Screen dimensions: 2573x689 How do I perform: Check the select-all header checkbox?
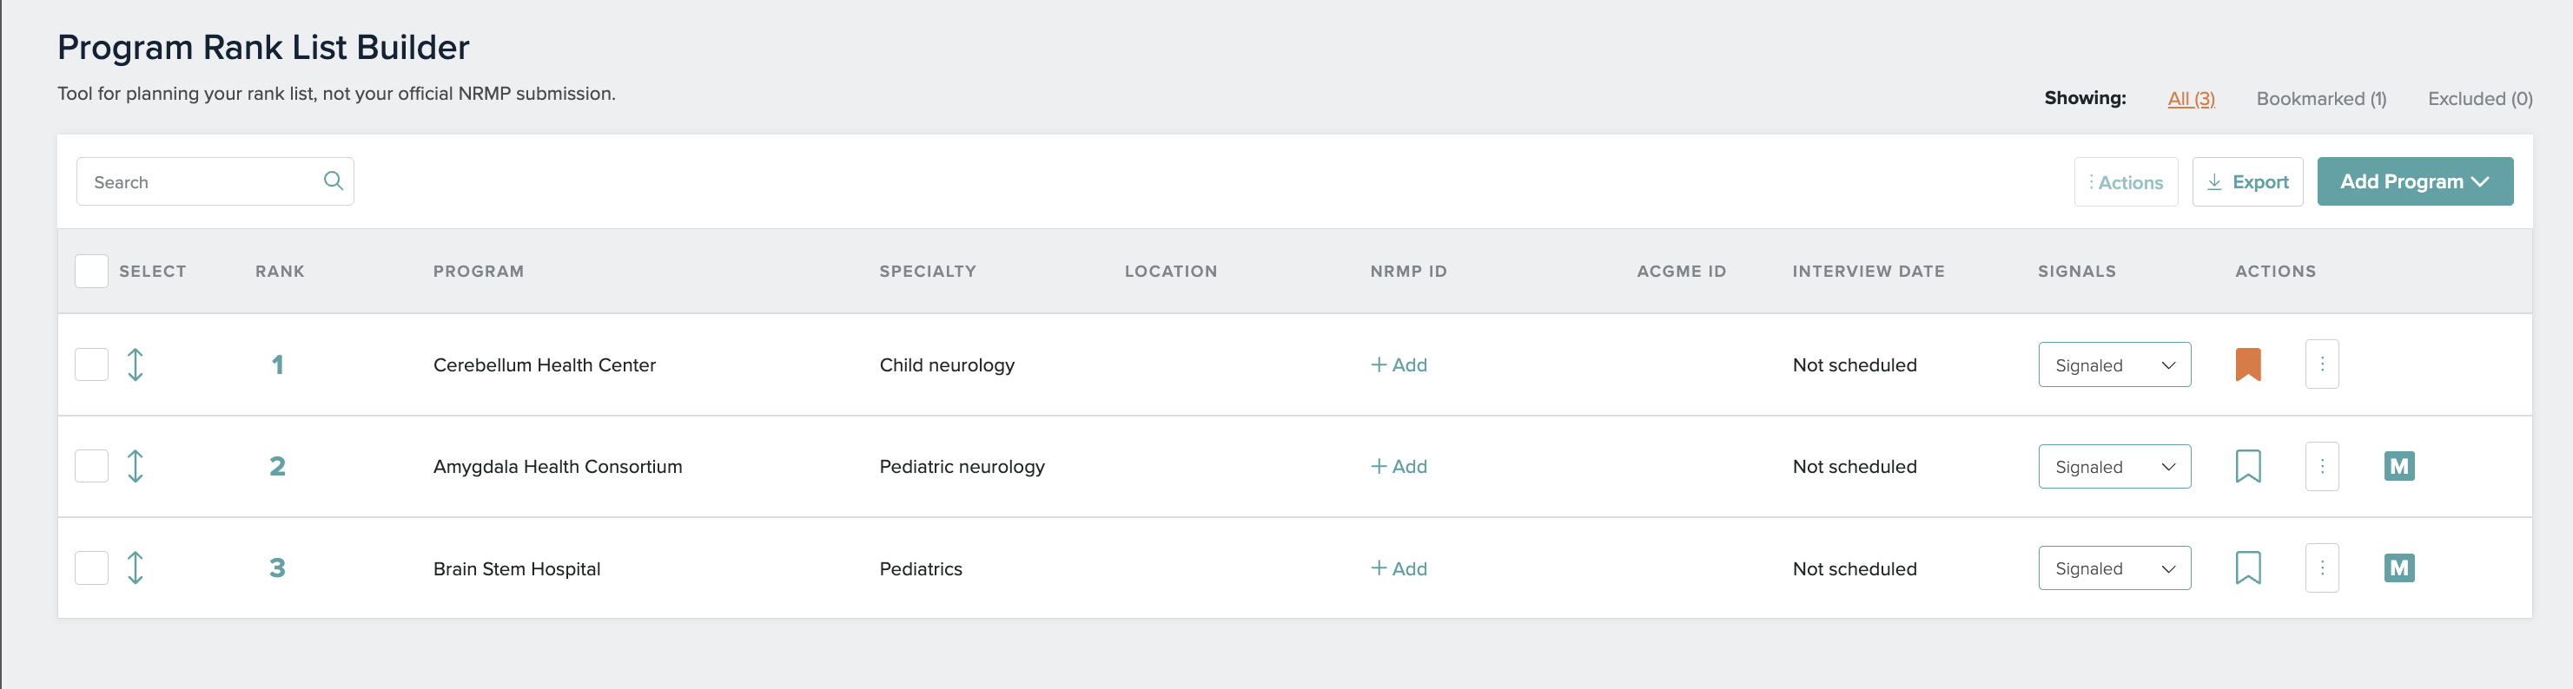92,272
